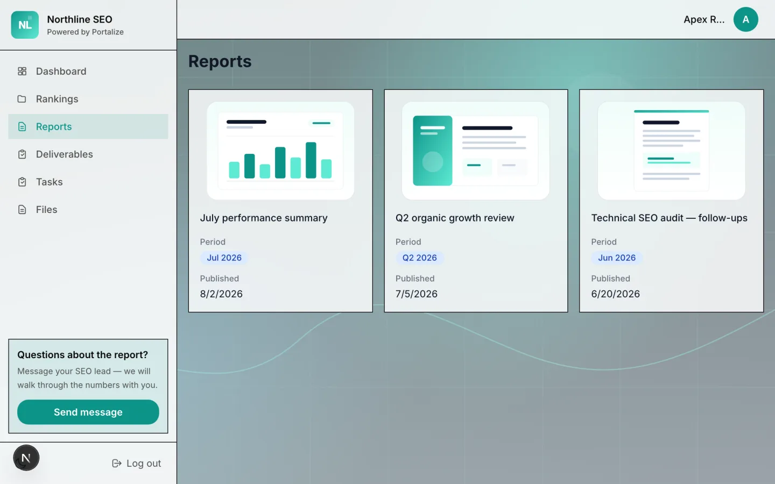
Task: Click the Northline SEO NL logo
Action: (x=25, y=25)
